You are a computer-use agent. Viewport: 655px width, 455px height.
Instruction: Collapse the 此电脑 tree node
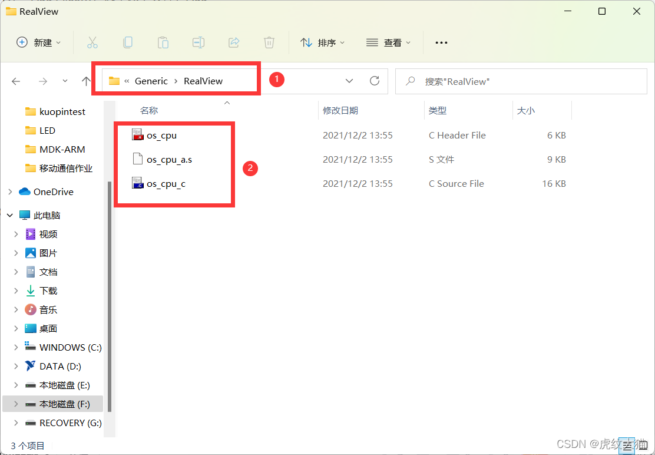click(x=10, y=216)
